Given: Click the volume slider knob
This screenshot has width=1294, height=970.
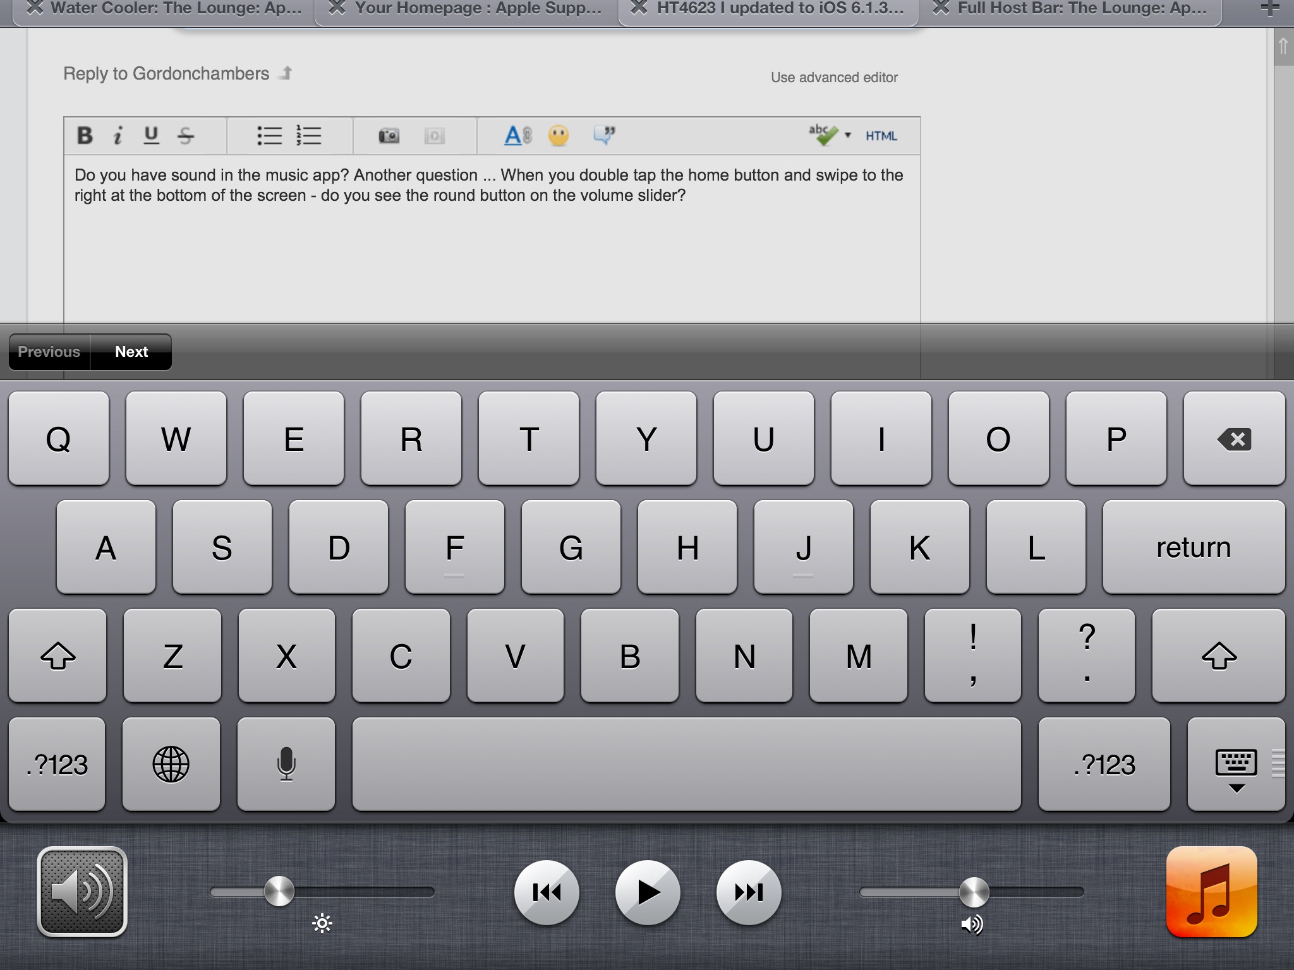Looking at the screenshot, I should [974, 892].
